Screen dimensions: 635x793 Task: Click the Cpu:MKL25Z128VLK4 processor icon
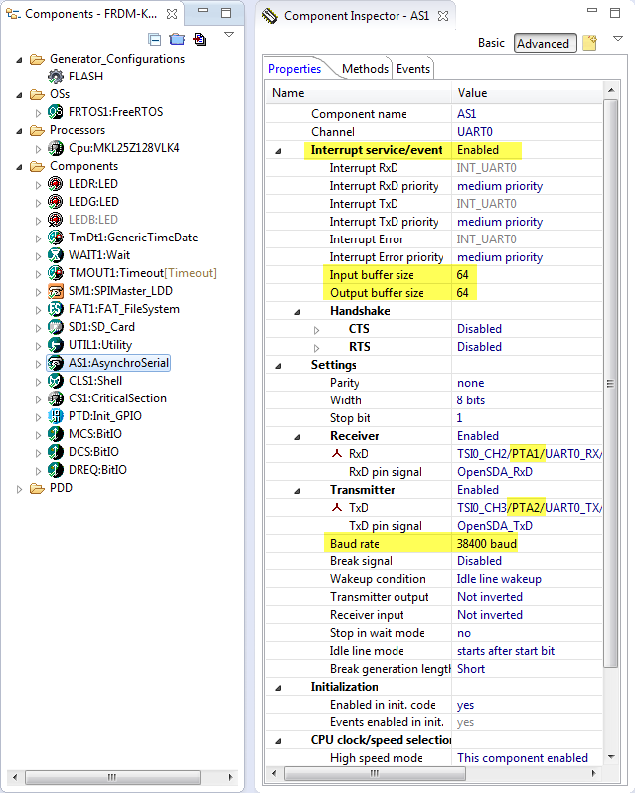click(x=56, y=148)
